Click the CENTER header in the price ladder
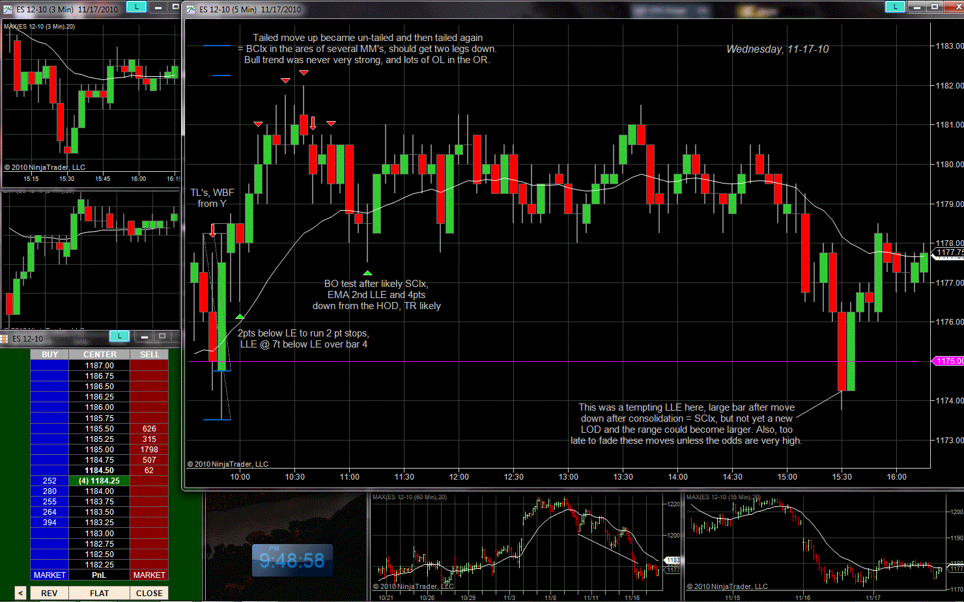 (100, 355)
